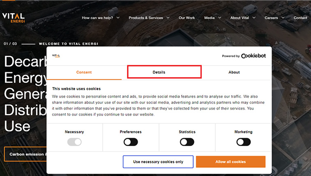Image resolution: width=311 pixels, height=176 pixels.
Task: Open the Media dropdown menu
Action: tap(212, 18)
